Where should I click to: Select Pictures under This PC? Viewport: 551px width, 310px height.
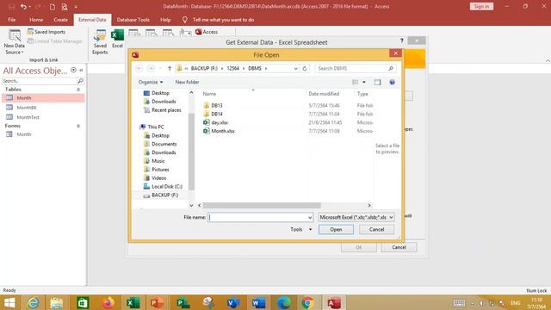point(160,170)
